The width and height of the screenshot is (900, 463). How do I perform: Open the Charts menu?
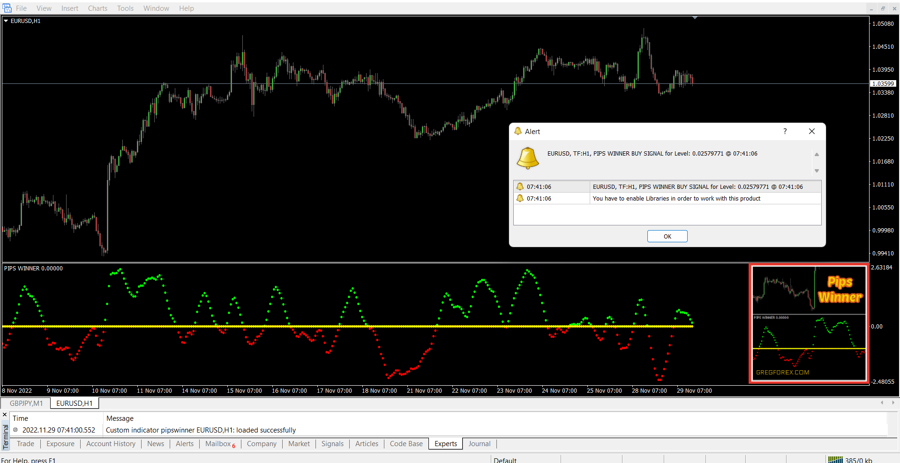click(x=97, y=8)
